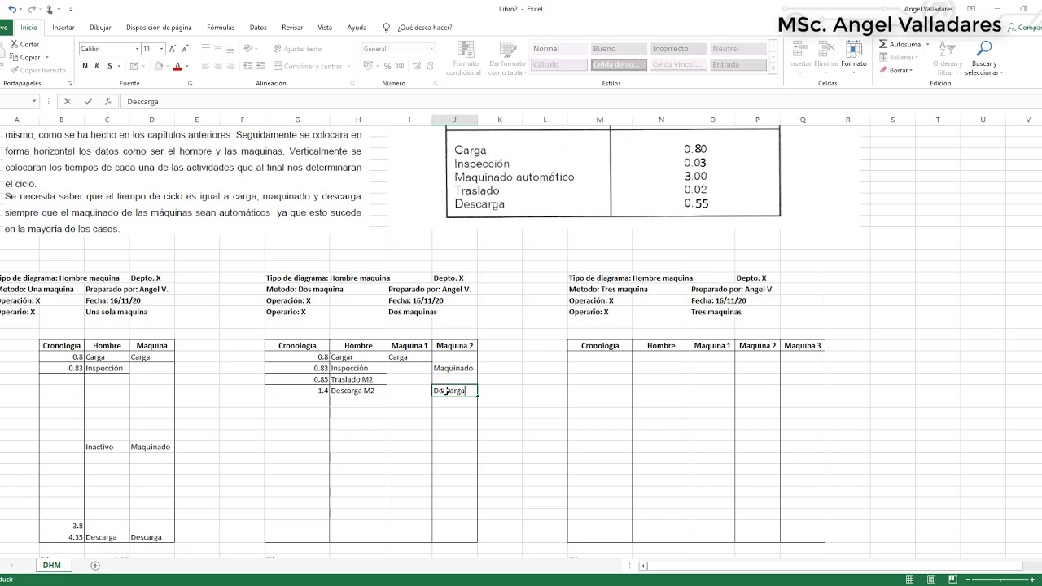This screenshot has width=1042, height=586.
Task: Open the Disposición de página tab
Action: (x=159, y=27)
